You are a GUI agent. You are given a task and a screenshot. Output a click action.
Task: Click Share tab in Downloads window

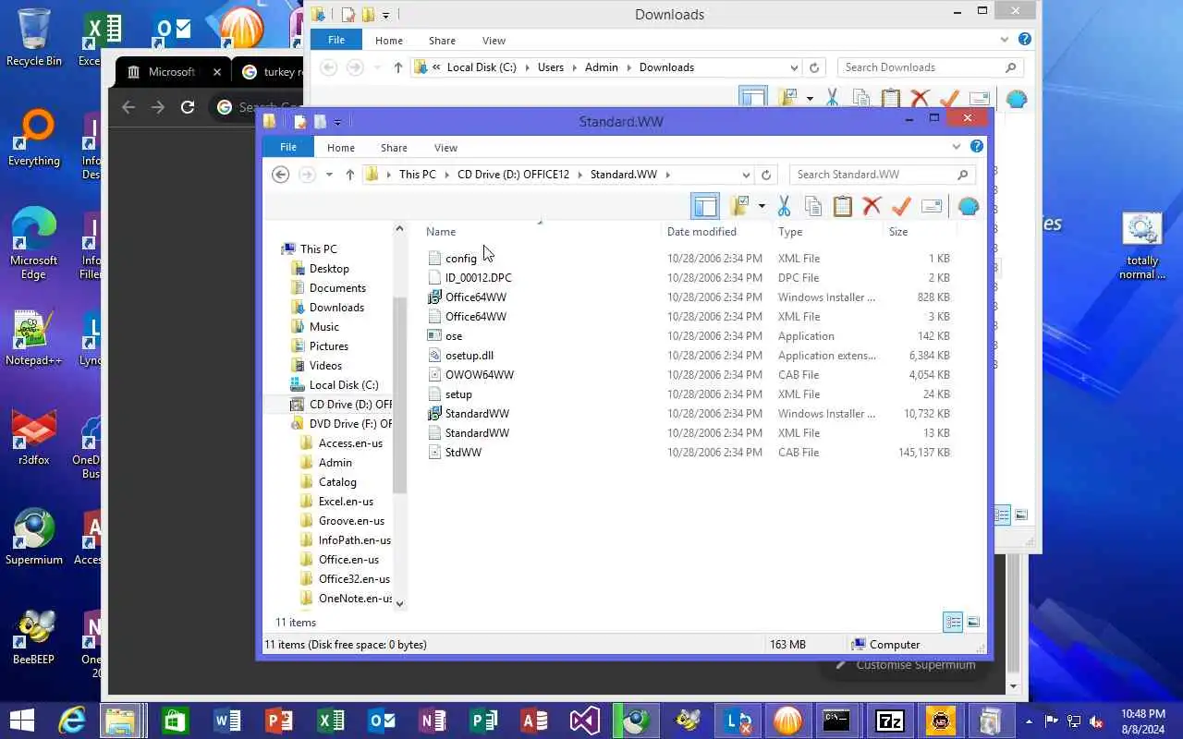[442, 41]
